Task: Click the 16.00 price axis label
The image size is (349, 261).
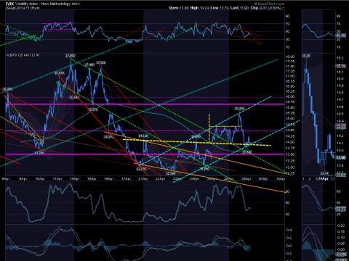Action: (290, 96)
